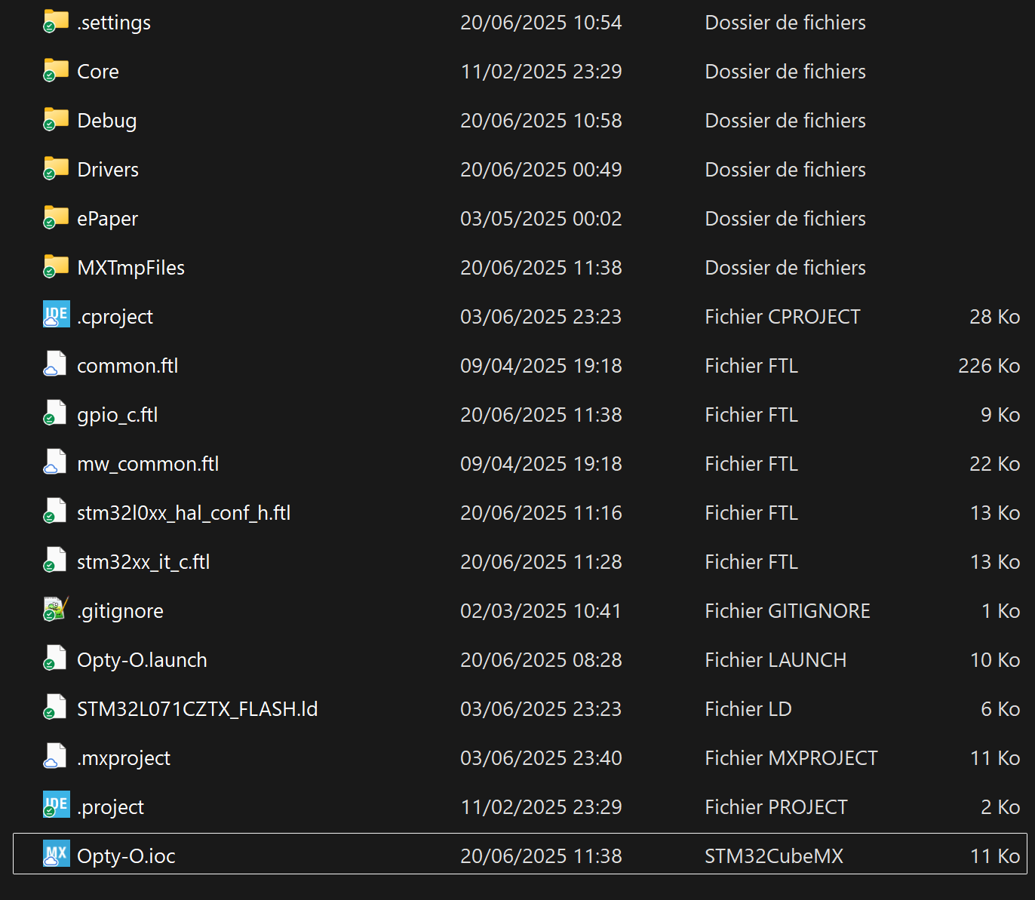
Task: Click the MXTmpFiles folder icon
Action: (56, 266)
